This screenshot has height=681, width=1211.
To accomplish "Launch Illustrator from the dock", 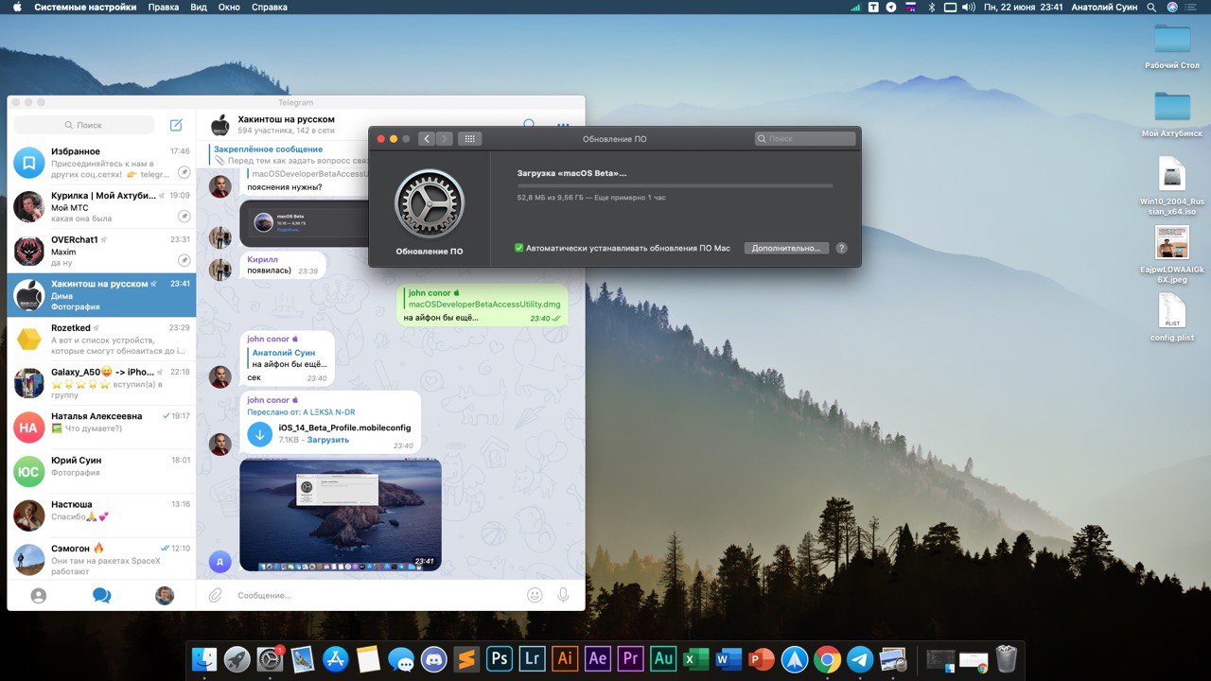I will tap(565, 658).
